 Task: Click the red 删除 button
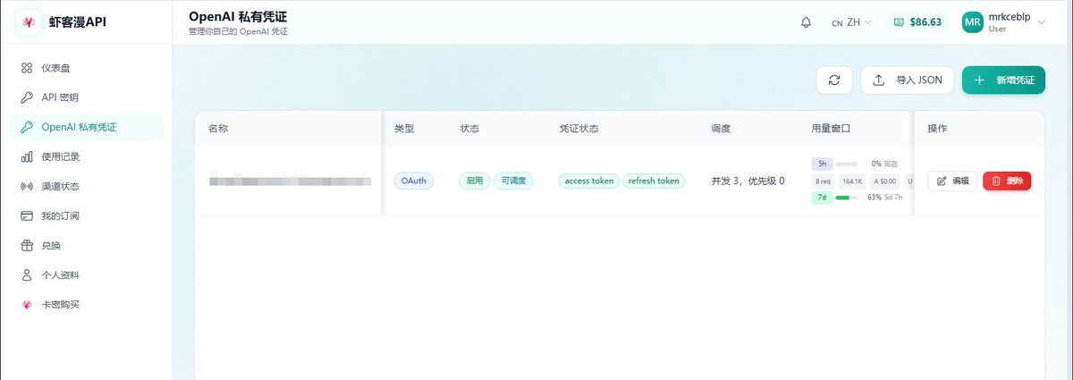click(1007, 181)
